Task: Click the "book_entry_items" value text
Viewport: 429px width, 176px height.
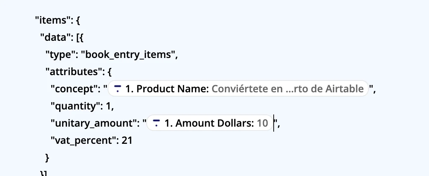Action: 128,55
